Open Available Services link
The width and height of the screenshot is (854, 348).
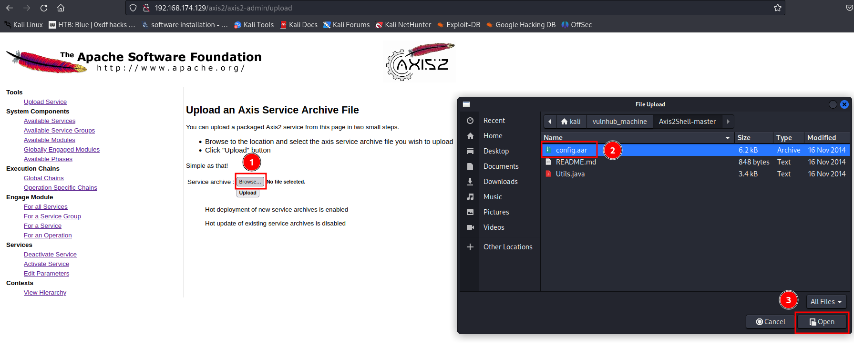(50, 121)
